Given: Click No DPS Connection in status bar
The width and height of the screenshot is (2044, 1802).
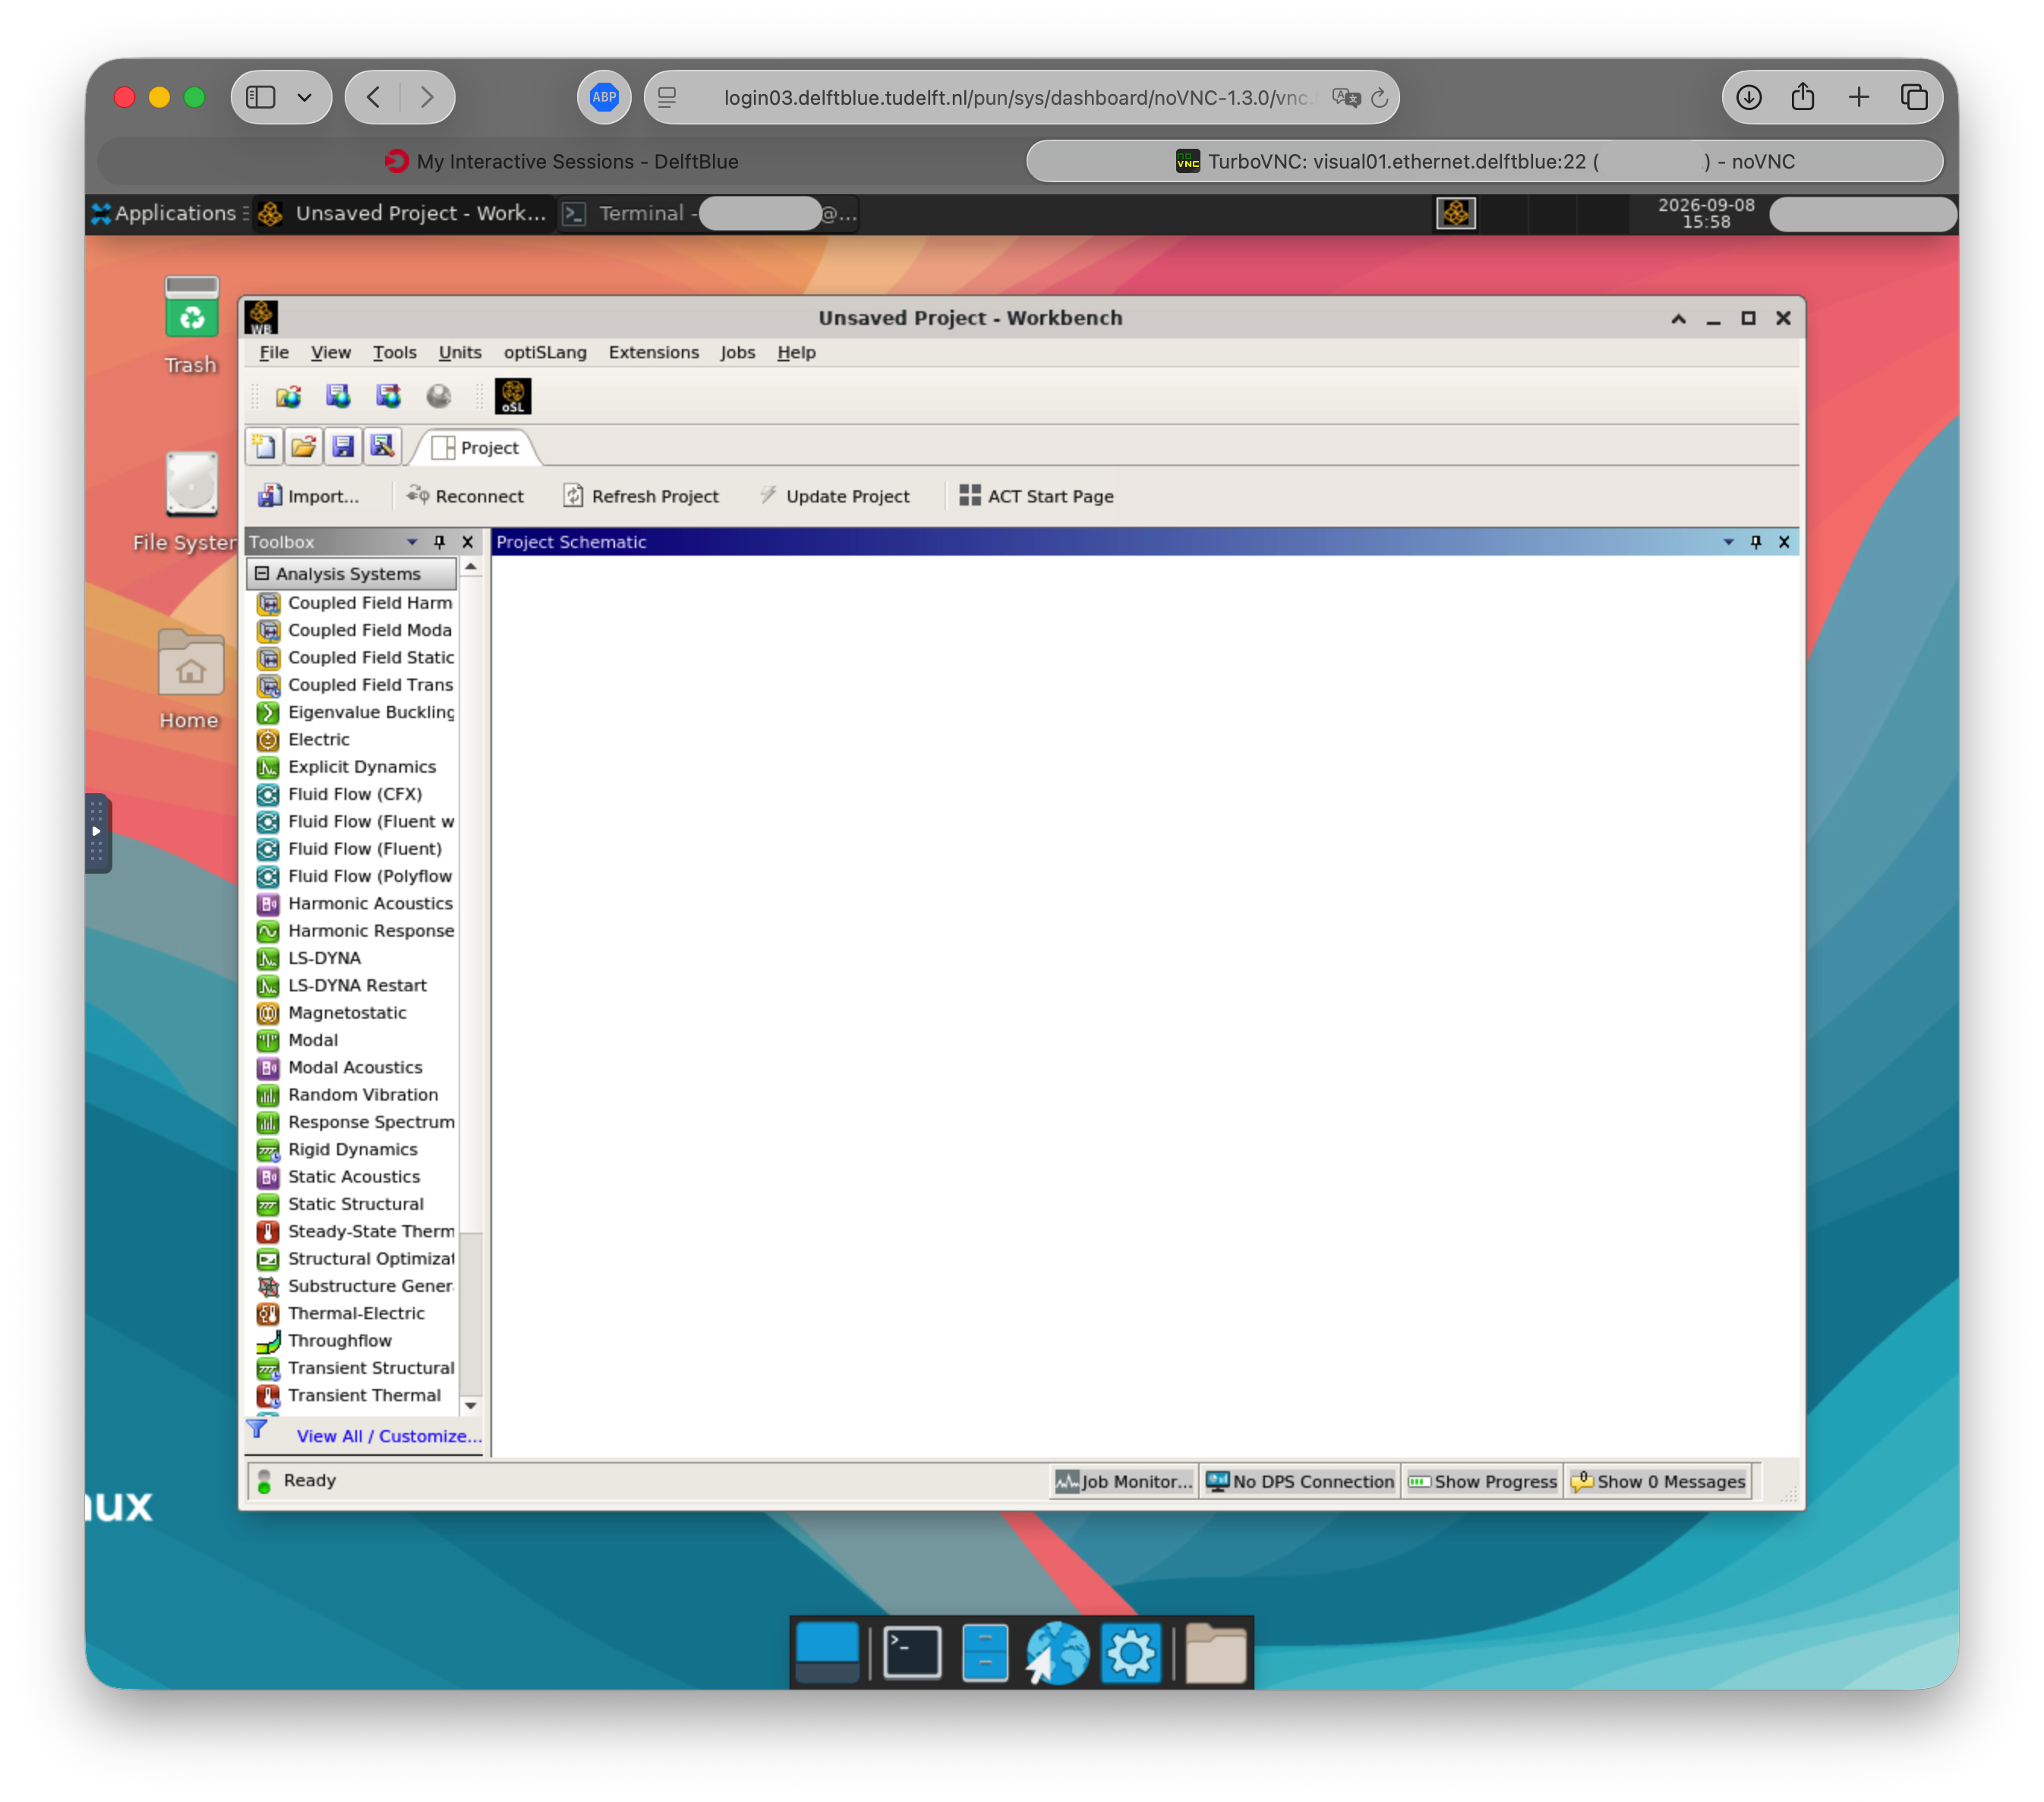Looking at the screenshot, I should pyautogui.click(x=1300, y=1482).
